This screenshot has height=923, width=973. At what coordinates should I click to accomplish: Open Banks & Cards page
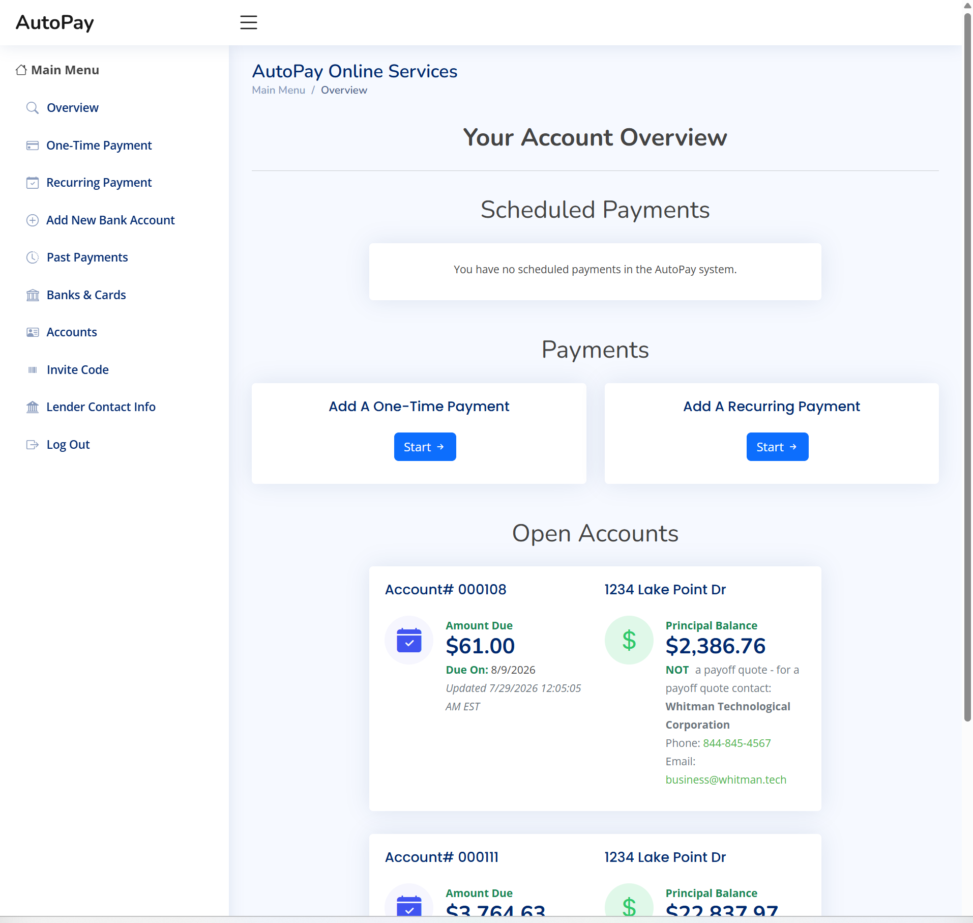[86, 295]
